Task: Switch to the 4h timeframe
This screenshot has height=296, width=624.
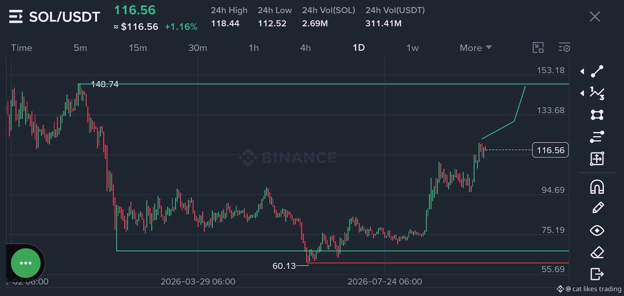Action: [x=305, y=48]
